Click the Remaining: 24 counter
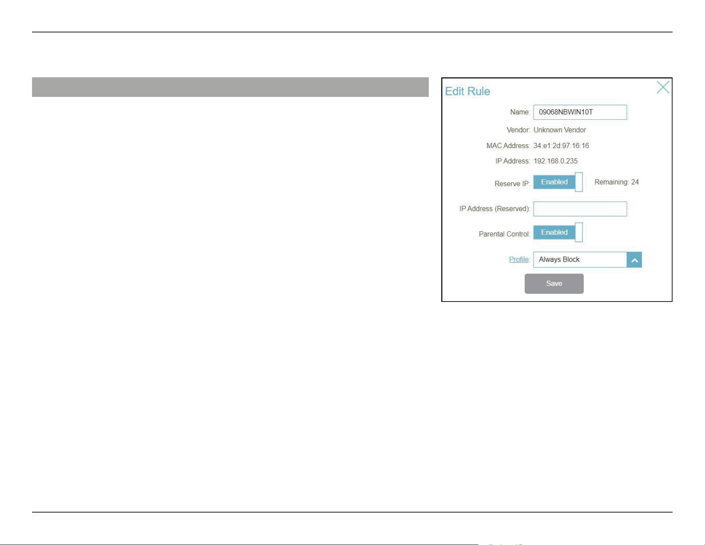Image resolution: width=705 pixels, height=545 pixels. click(x=617, y=182)
